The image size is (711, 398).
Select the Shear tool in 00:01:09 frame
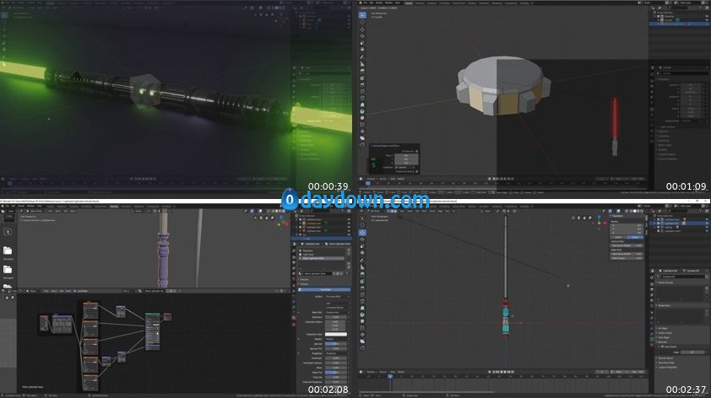pos(362,138)
